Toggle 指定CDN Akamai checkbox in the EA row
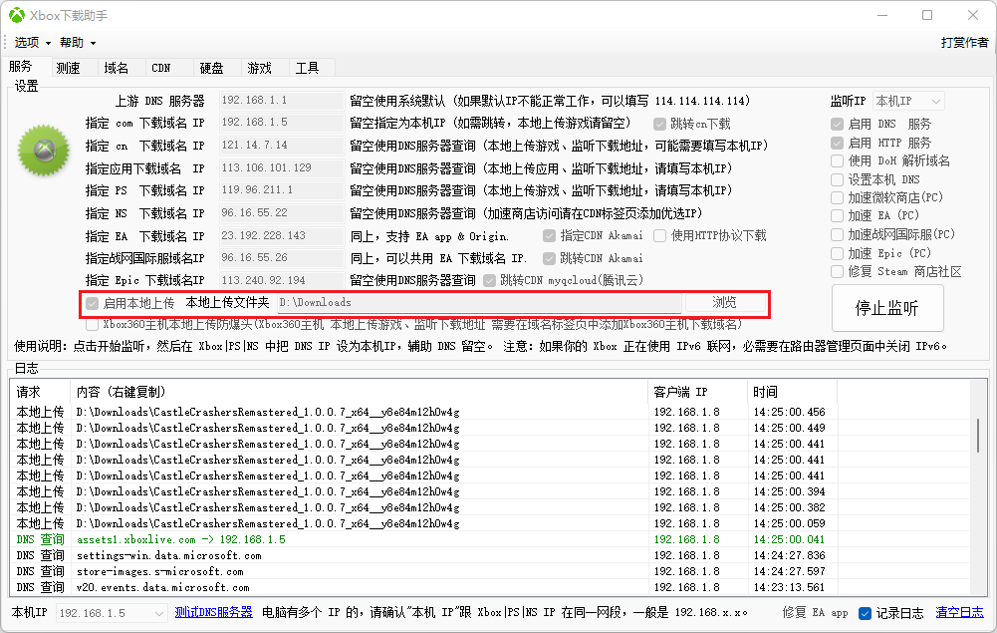The image size is (997, 633). (594, 236)
